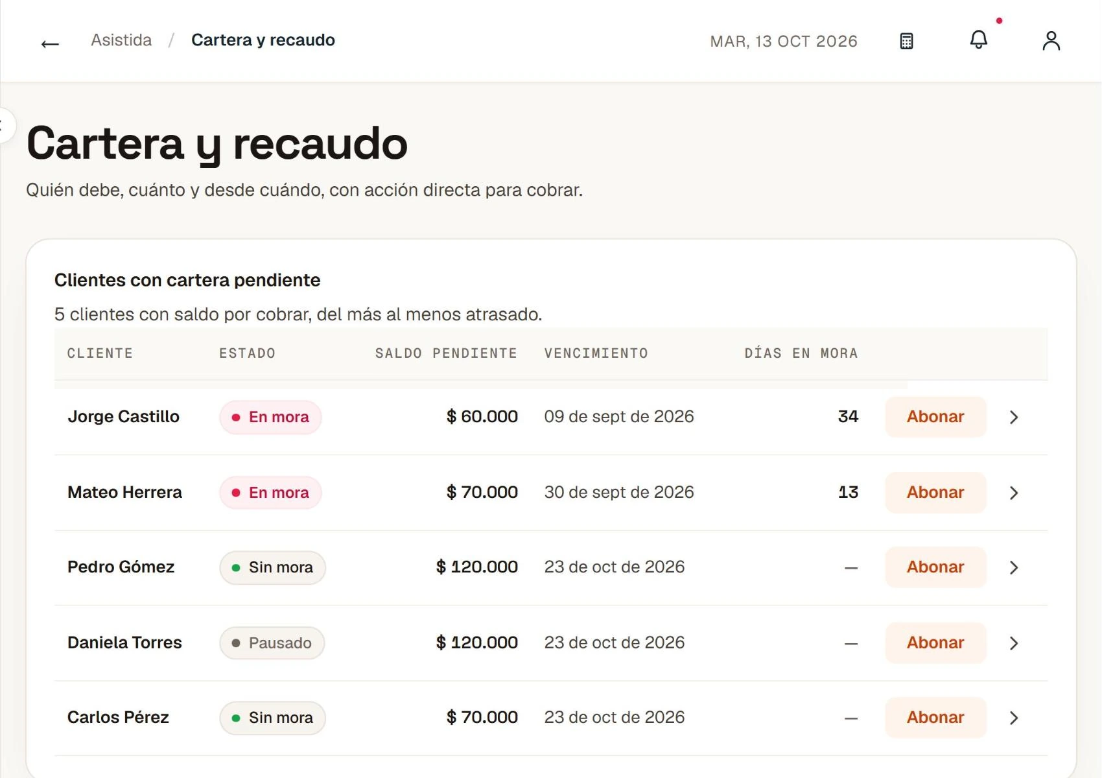Select the client name Mateo Herrera
This screenshot has width=1102, height=778.
[x=124, y=493]
